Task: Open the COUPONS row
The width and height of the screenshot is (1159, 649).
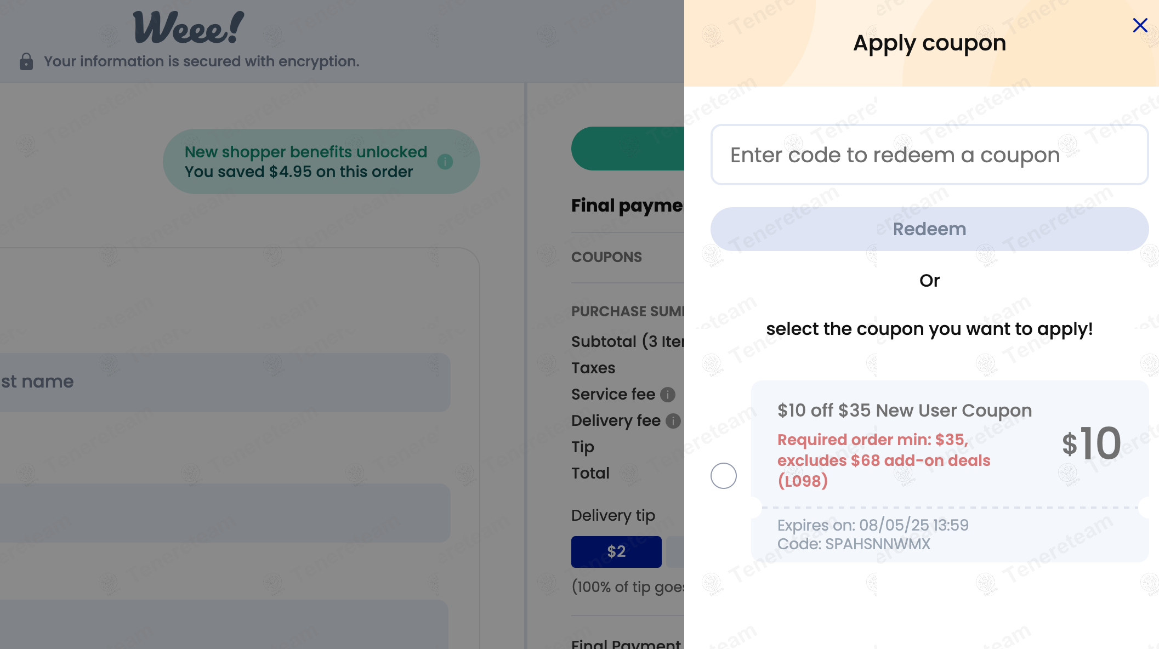Action: [606, 257]
